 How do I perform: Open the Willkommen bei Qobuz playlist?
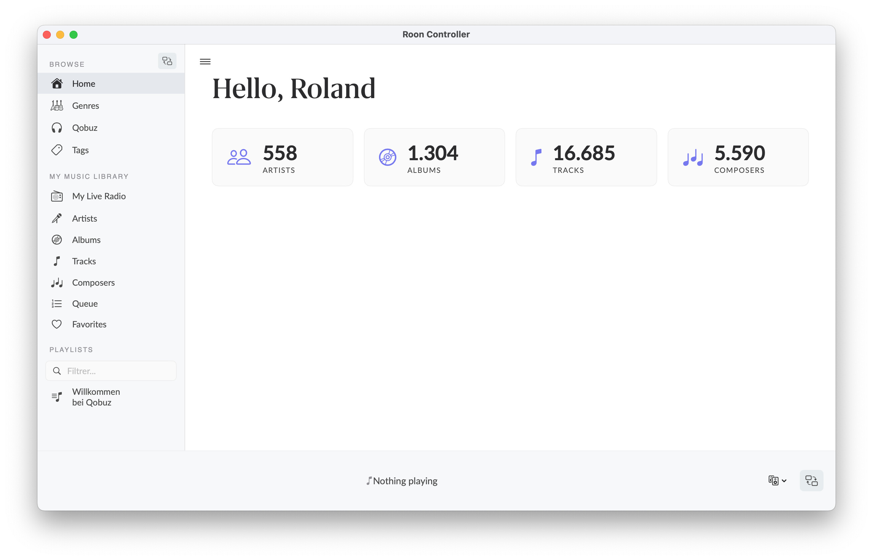(96, 397)
